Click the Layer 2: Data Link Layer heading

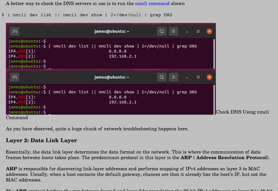coord(41,140)
